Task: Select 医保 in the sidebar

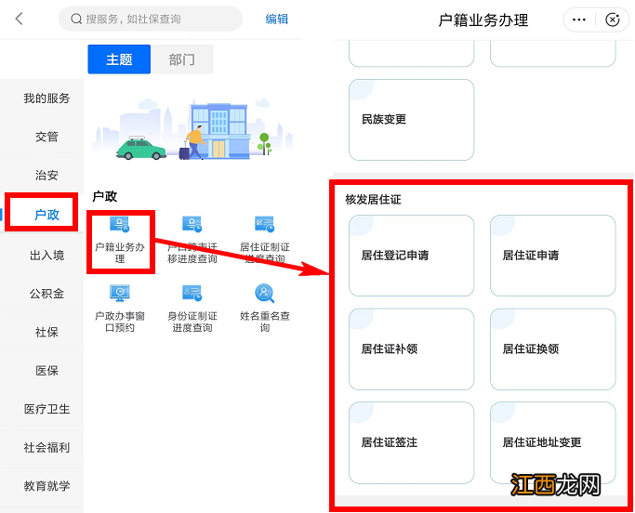Action: coord(46,371)
